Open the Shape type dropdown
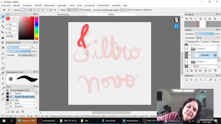Viewport: 221px width, 124px height. pyautogui.click(x=72, y=10)
